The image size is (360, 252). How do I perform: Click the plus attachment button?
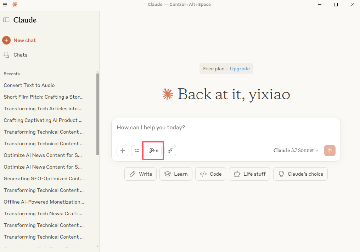(x=122, y=151)
